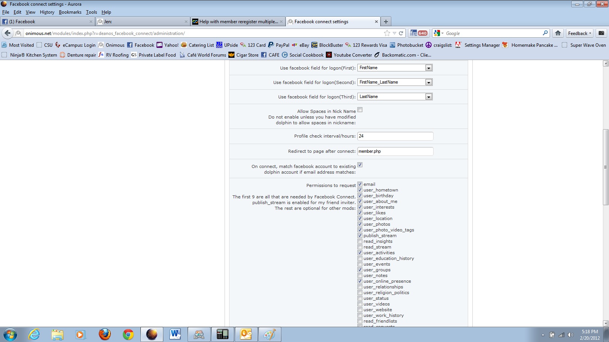Click the search magnifier icon

tap(545, 33)
